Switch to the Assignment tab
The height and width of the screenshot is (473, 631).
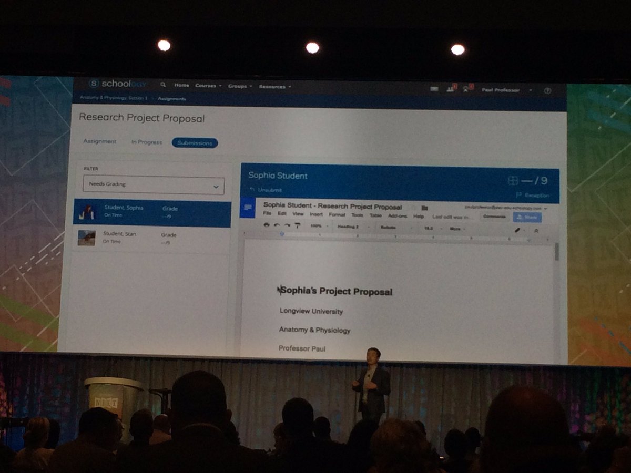click(100, 141)
